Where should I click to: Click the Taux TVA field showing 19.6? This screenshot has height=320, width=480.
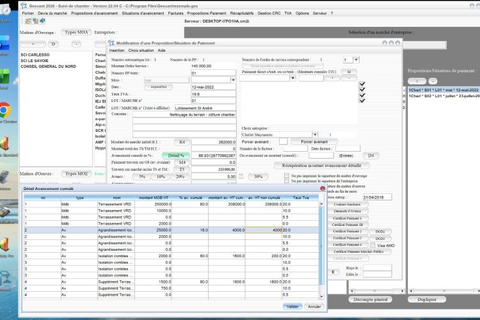click(213, 94)
